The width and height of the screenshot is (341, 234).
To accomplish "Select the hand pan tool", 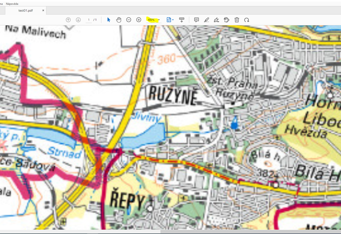I will pos(118,20).
